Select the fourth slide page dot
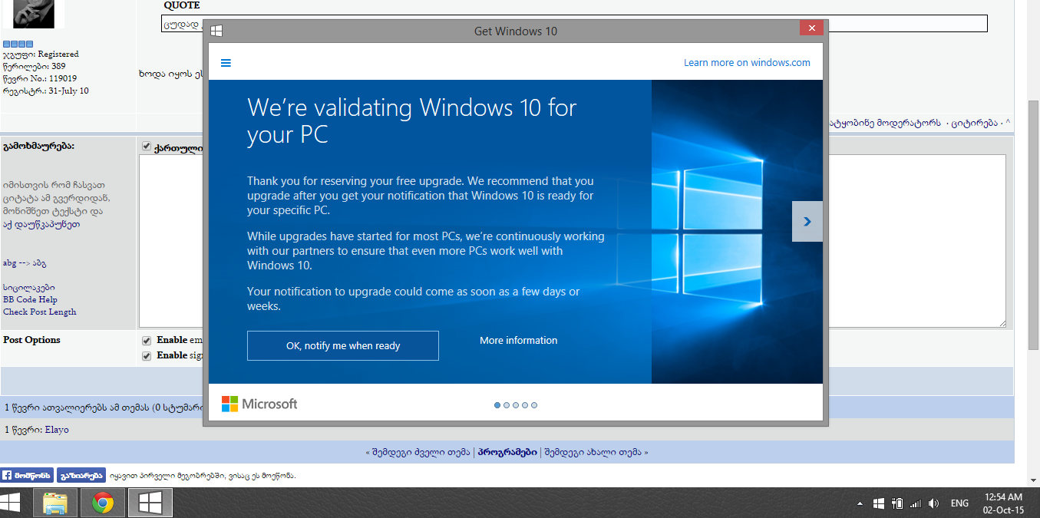The width and height of the screenshot is (1040, 518). [x=525, y=404]
